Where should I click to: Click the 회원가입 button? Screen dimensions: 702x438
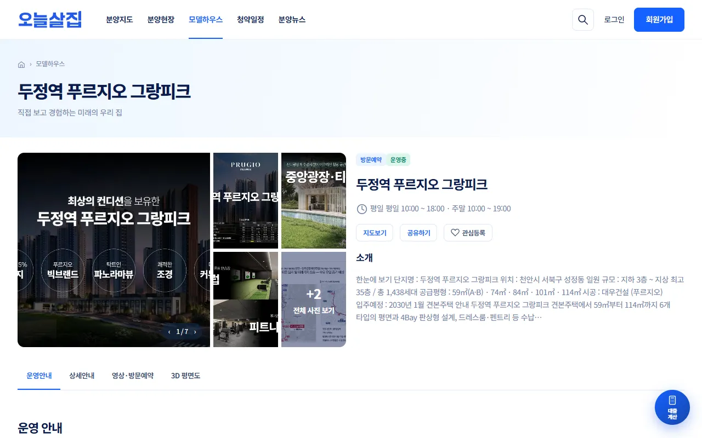(x=659, y=20)
